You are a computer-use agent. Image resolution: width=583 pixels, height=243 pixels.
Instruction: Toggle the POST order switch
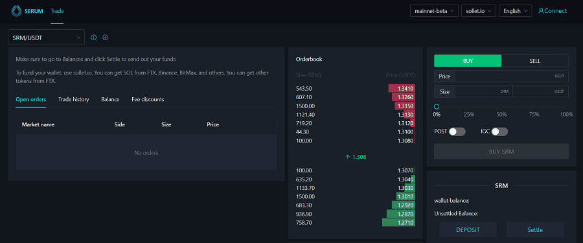(457, 132)
